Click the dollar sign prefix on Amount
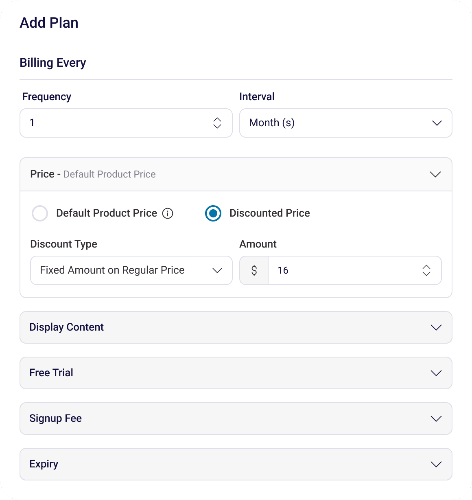This screenshot has height=500, width=472. 254,270
